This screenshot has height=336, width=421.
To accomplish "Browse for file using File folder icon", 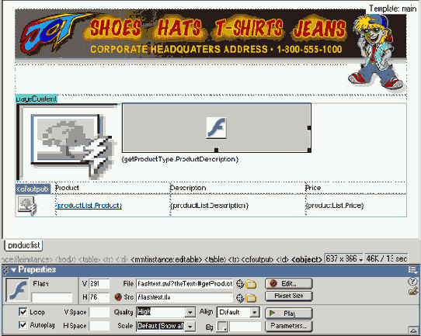I will [251, 284].
